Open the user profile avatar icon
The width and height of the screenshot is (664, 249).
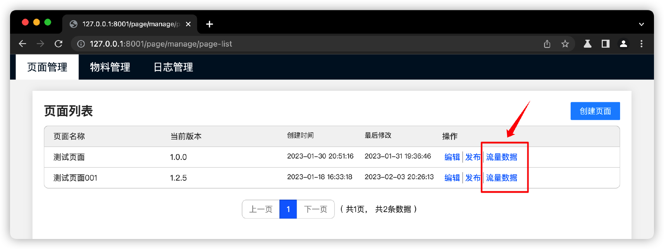pos(623,44)
